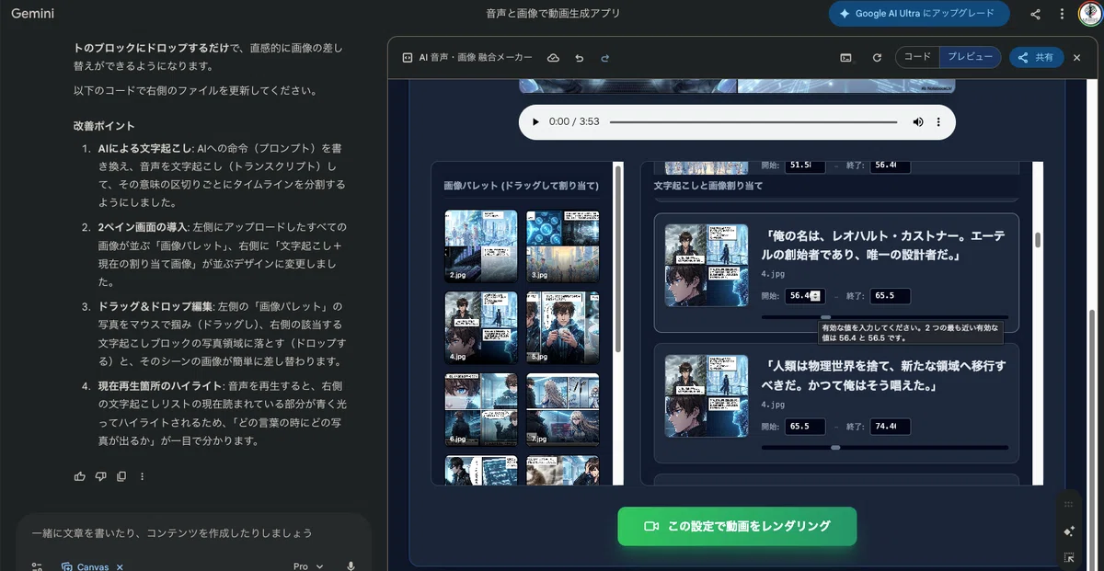The width and height of the screenshot is (1104, 571).
Task: Click the share icon beside the upgrade button
Action: pos(1035,14)
